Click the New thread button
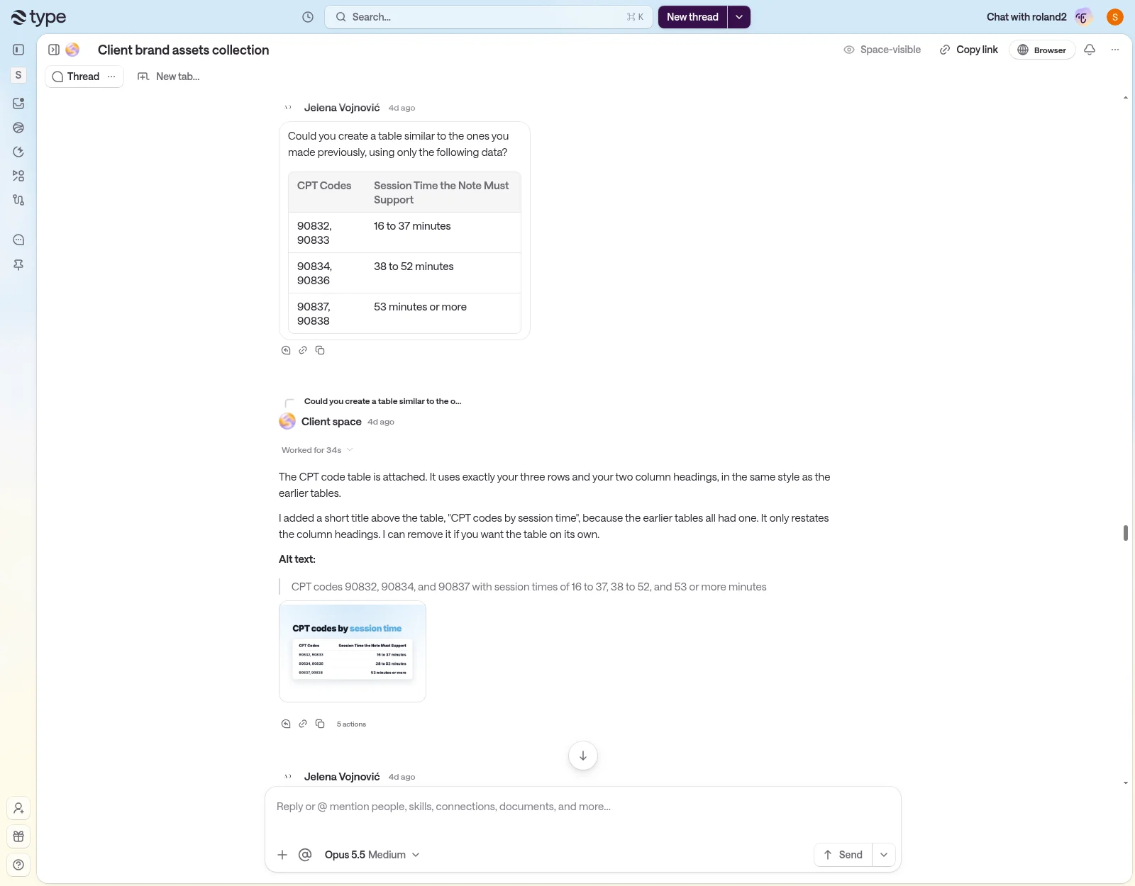Viewport: 1135px width, 886px height. 692,17
